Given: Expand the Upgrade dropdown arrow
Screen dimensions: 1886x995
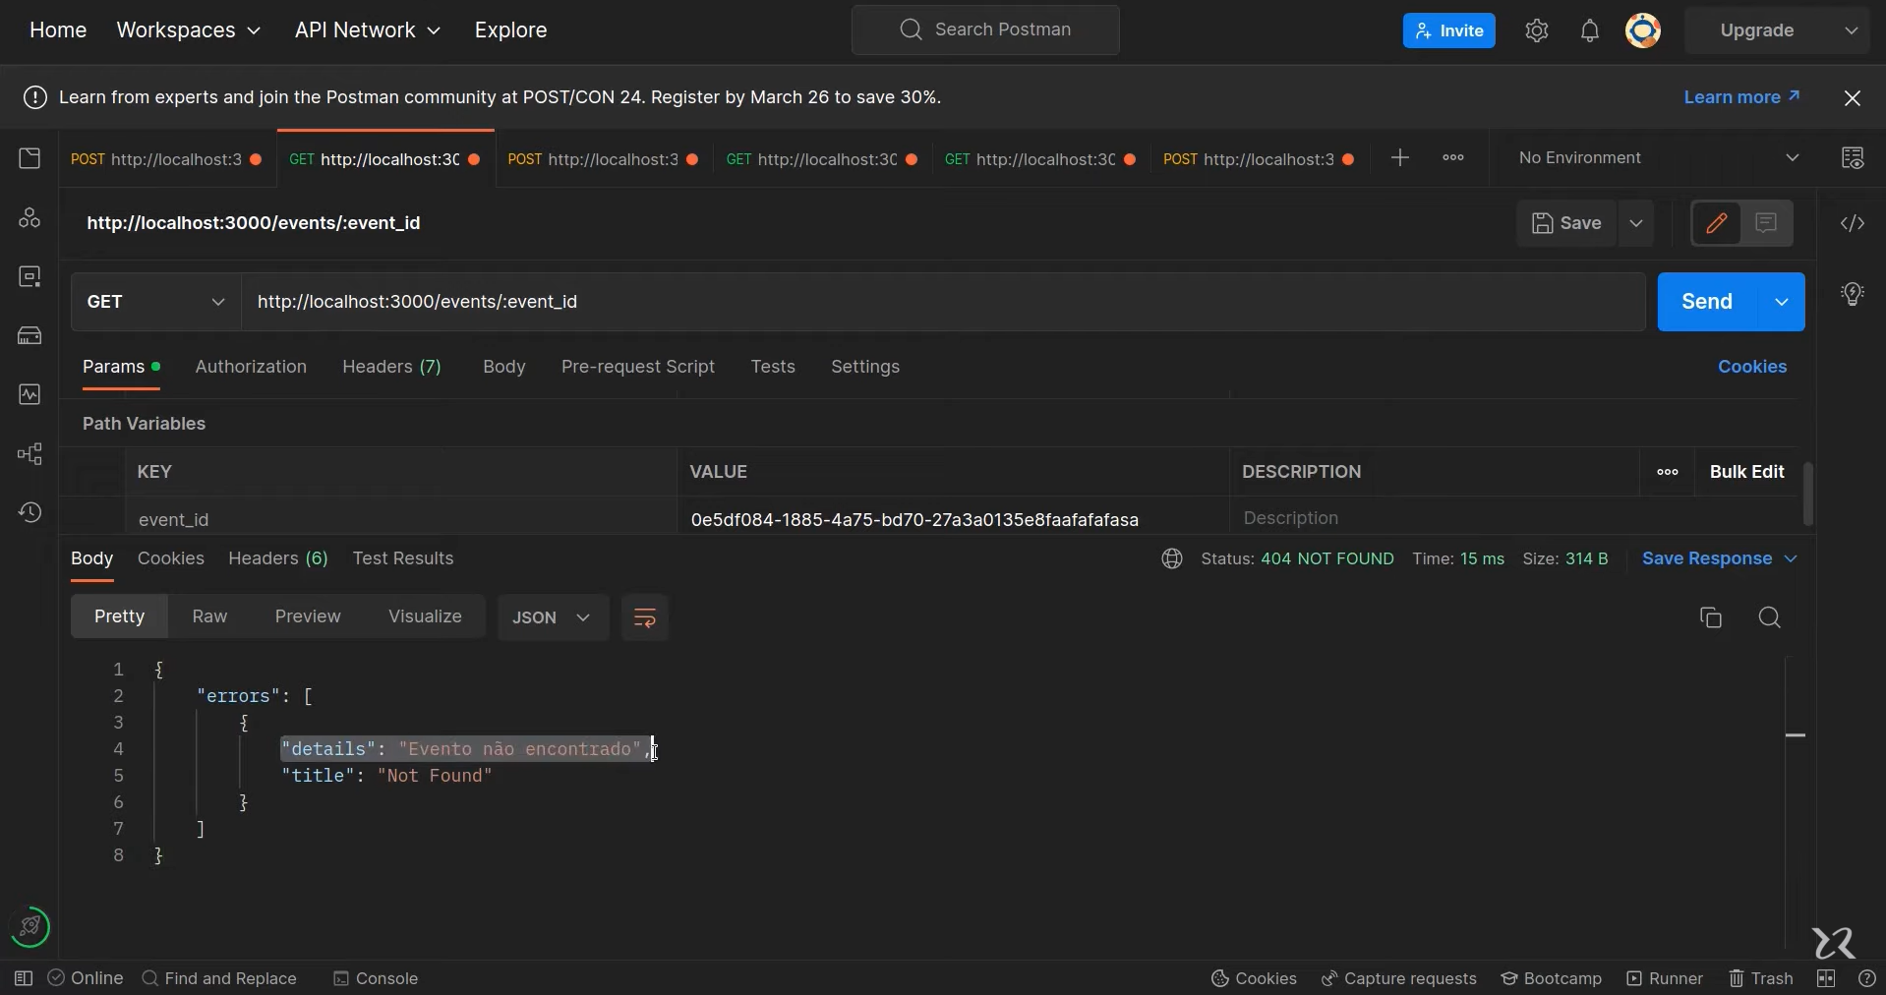Looking at the screenshot, I should (1852, 30).
